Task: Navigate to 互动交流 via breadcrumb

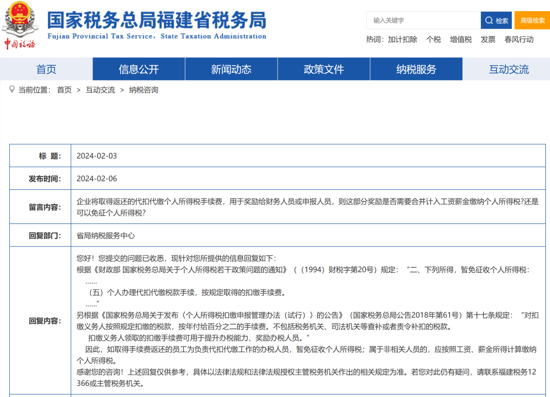Action: [100, 90]
